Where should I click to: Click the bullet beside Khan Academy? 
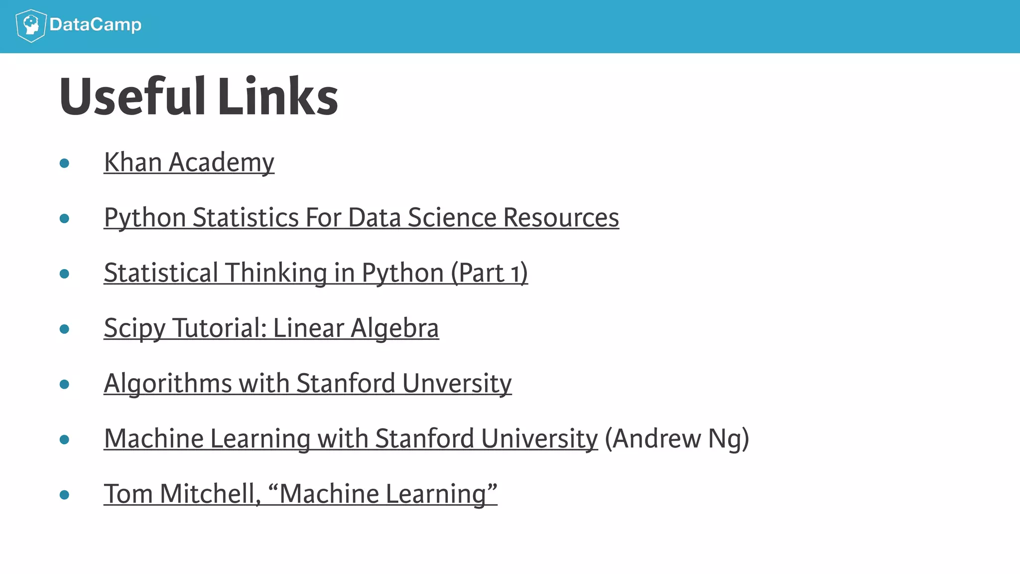click(x=64, y=163)
